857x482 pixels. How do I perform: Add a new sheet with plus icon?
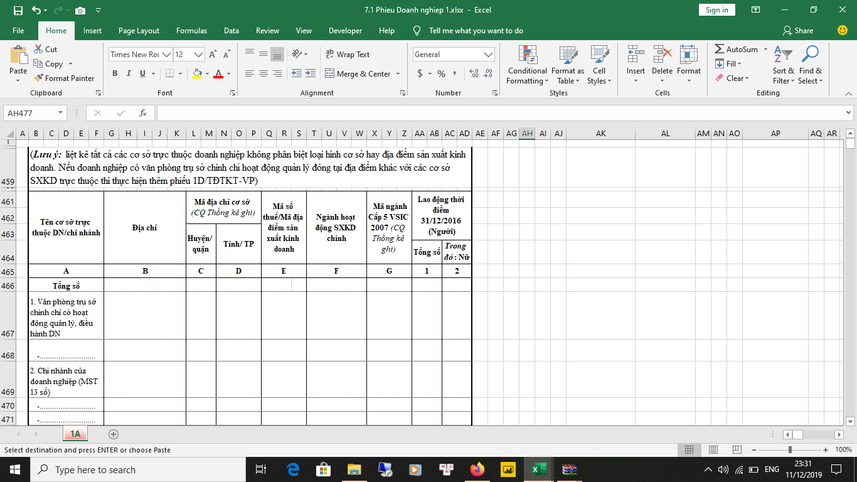click(114, 434)
